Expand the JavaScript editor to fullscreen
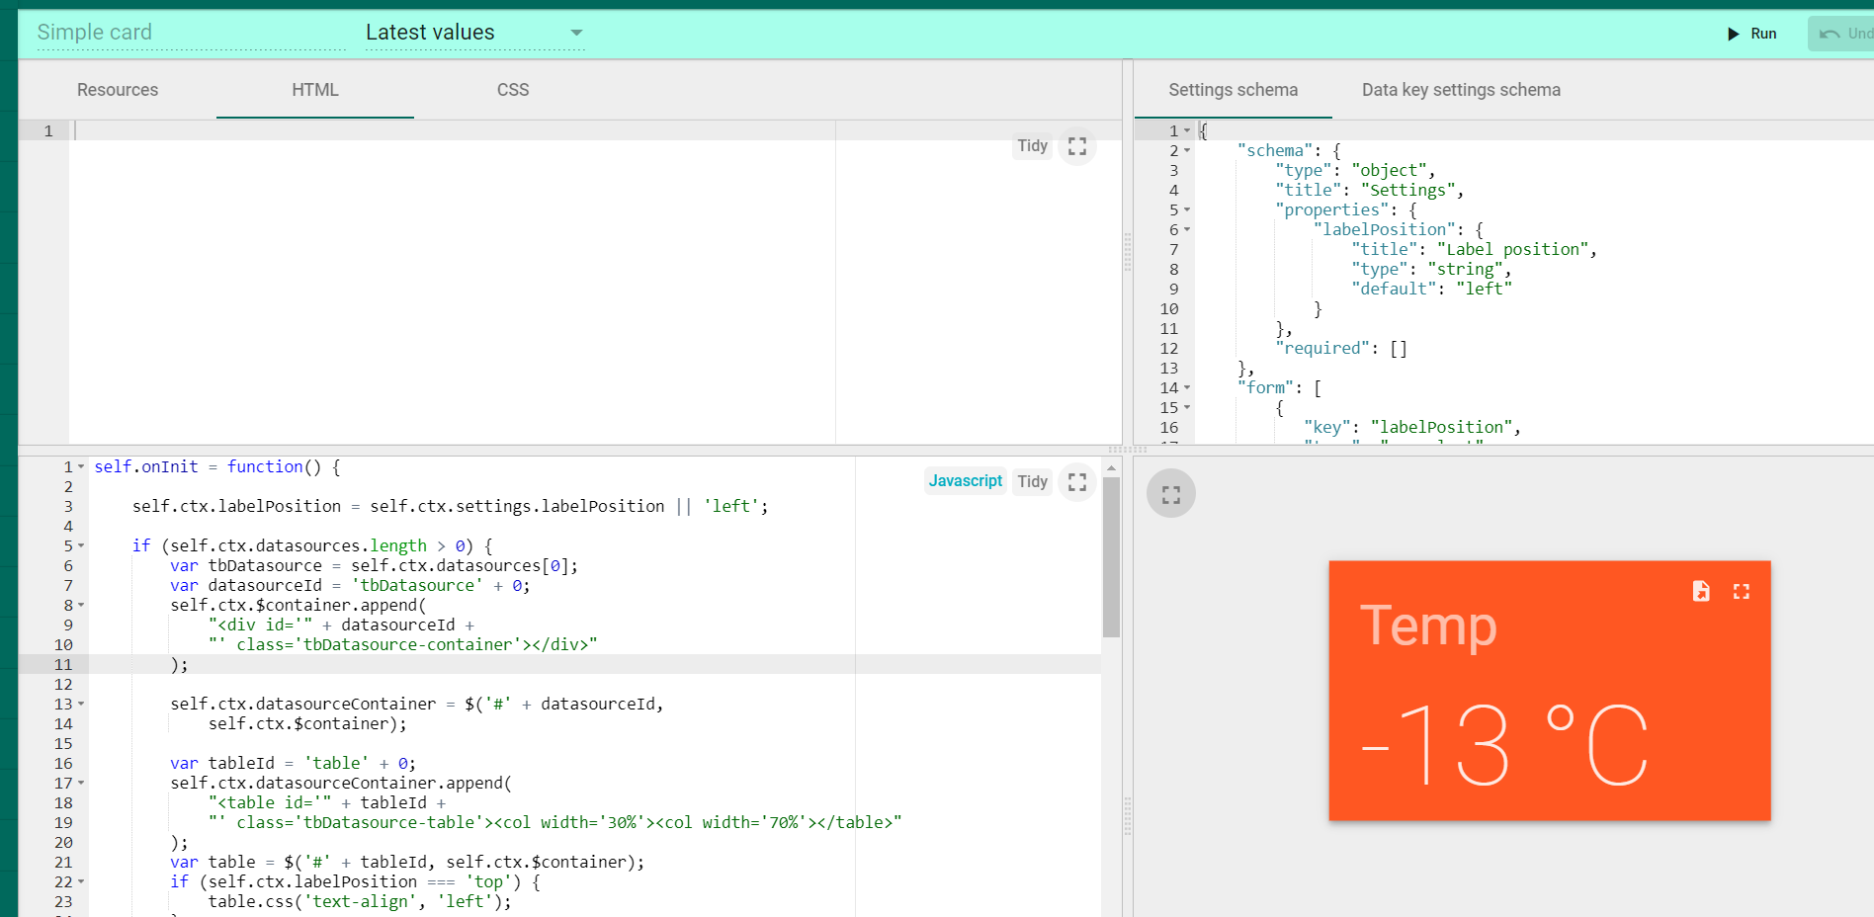This screenshot has width=1874, height=917. coord(1076,481)
